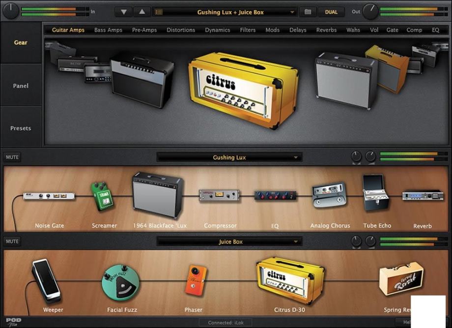Click the Connected: iLok status
This screenshot has height=328, width=452.
[x=226, y=323]
